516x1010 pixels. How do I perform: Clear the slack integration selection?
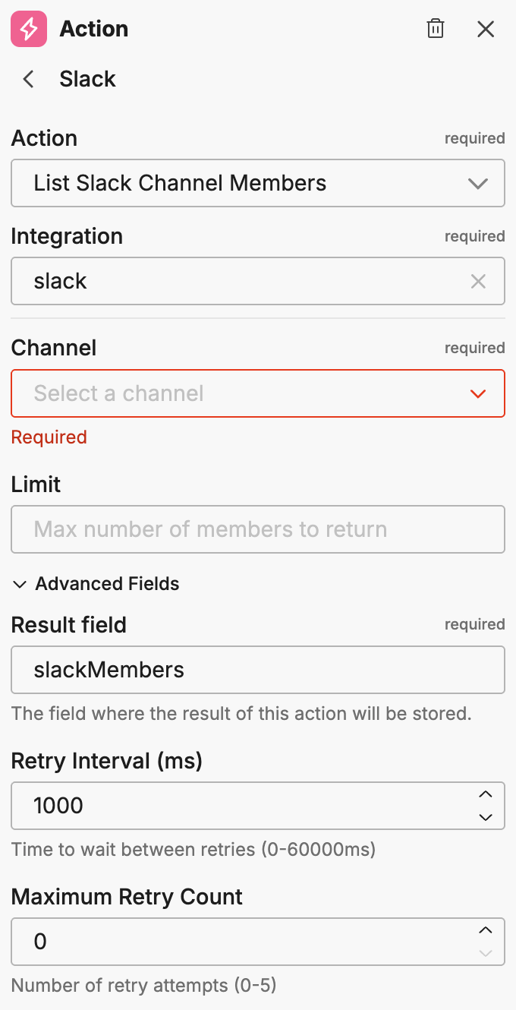click(478, 282)
